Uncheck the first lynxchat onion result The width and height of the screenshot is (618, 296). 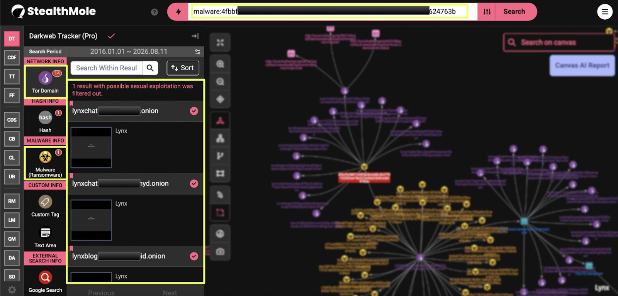[x=194, y=111]
